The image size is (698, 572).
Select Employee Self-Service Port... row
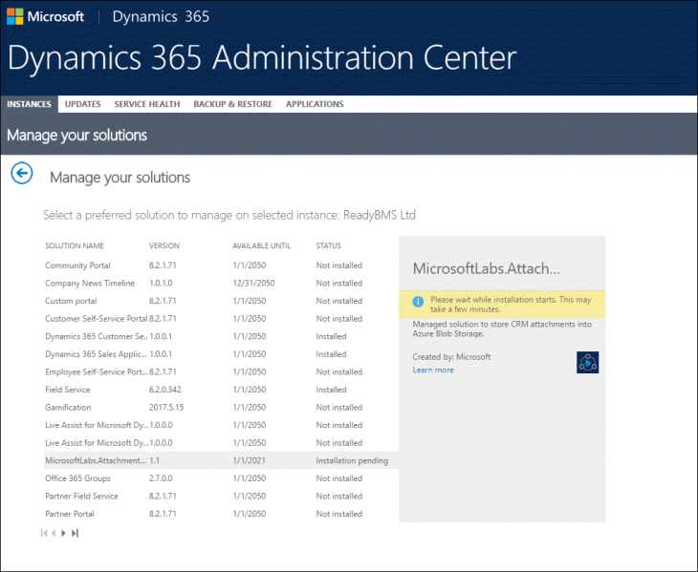pyautogui.click(x=221, y=372)
